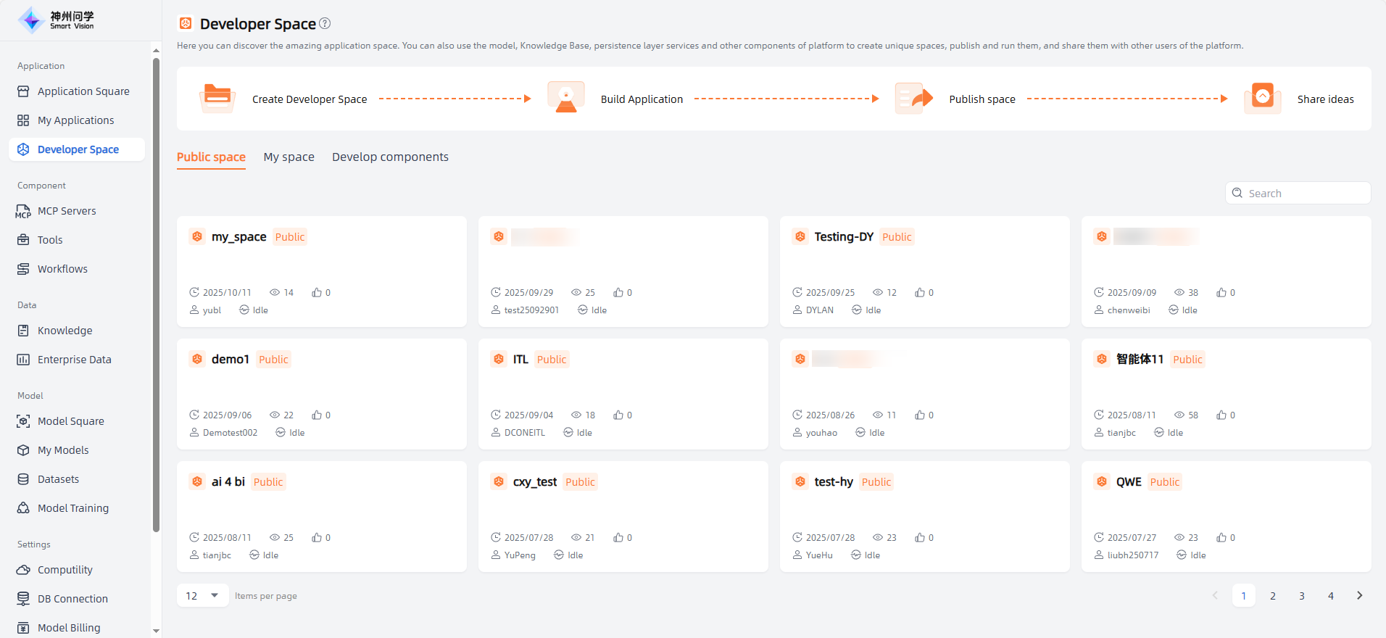Select Model Training in the sidebar
The width and height of the screenshot is (1386, 638).
coord(72,508)
